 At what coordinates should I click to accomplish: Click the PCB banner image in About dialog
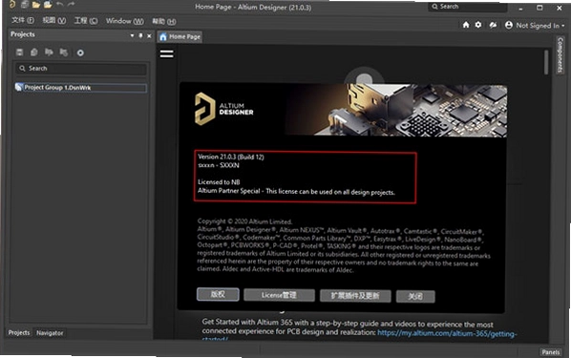point(395,111)
